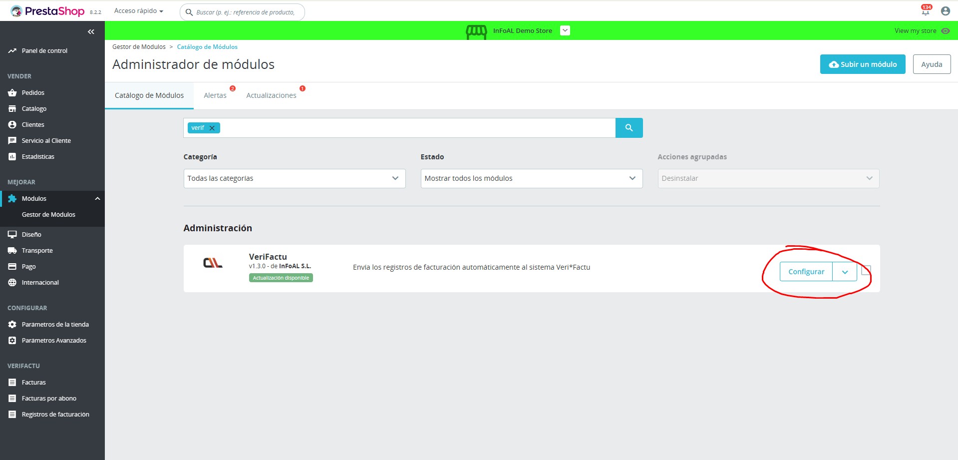This screenshot has width=958, height=460.
Task: Open Internacional in the sidebar
Action: pyautogui.click(x=40, y=283)
